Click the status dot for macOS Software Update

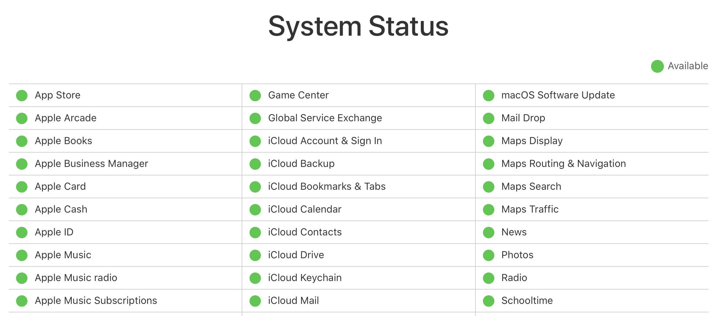pyautogui.click(x=489, y=96)
